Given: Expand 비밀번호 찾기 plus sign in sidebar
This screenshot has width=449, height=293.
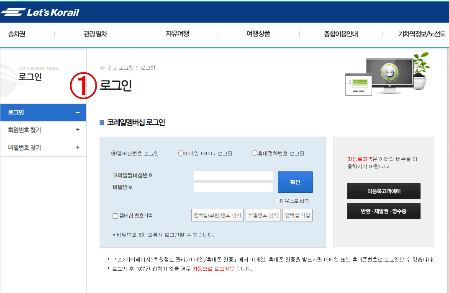Looking at the screenshot, I should [x=77, y=147].
